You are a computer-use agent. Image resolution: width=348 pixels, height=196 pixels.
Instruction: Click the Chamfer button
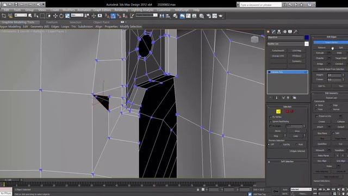pyautogui.click(x=320, y=58)
